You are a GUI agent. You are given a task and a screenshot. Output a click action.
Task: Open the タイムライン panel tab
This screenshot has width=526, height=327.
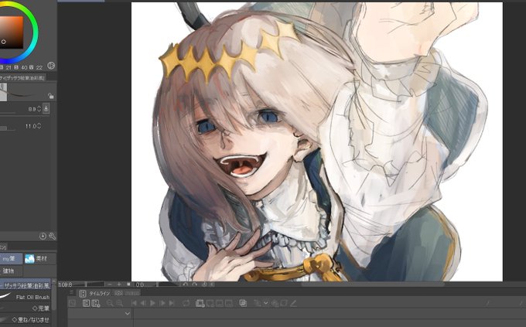click(95, 294)
